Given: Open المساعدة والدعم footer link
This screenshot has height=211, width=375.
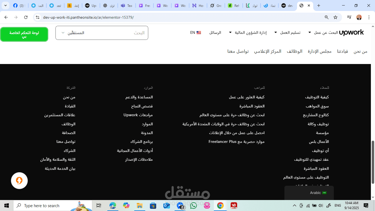Looking at the screenshot, I should pyautogui.click(x=139, y=97).
